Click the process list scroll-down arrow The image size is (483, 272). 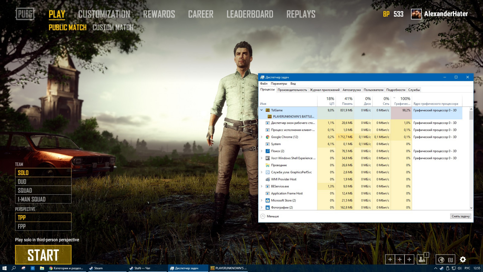coord(471,208)
